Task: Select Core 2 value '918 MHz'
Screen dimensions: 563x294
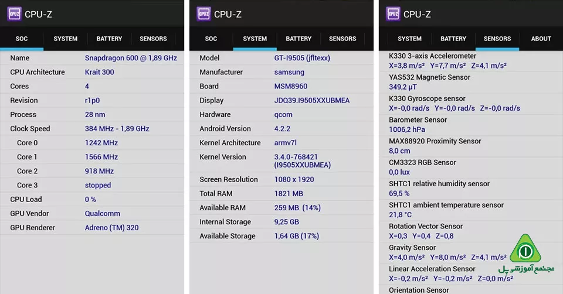Action: pos(100,171)
